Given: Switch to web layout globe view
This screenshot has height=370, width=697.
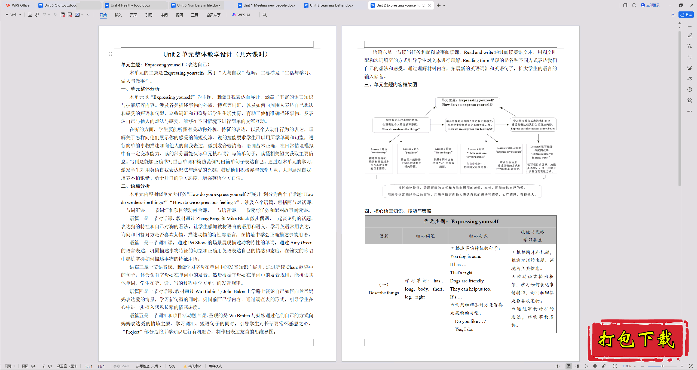Looking at the screenshot, I should pyautogui.click(x=595, y=366).
